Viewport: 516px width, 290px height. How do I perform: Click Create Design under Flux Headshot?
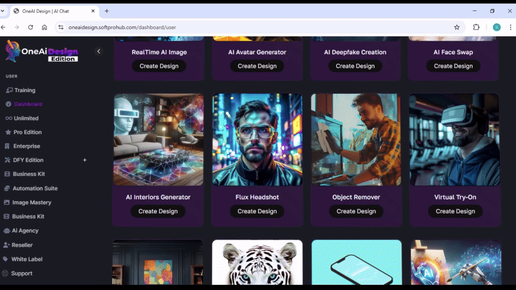257,211
